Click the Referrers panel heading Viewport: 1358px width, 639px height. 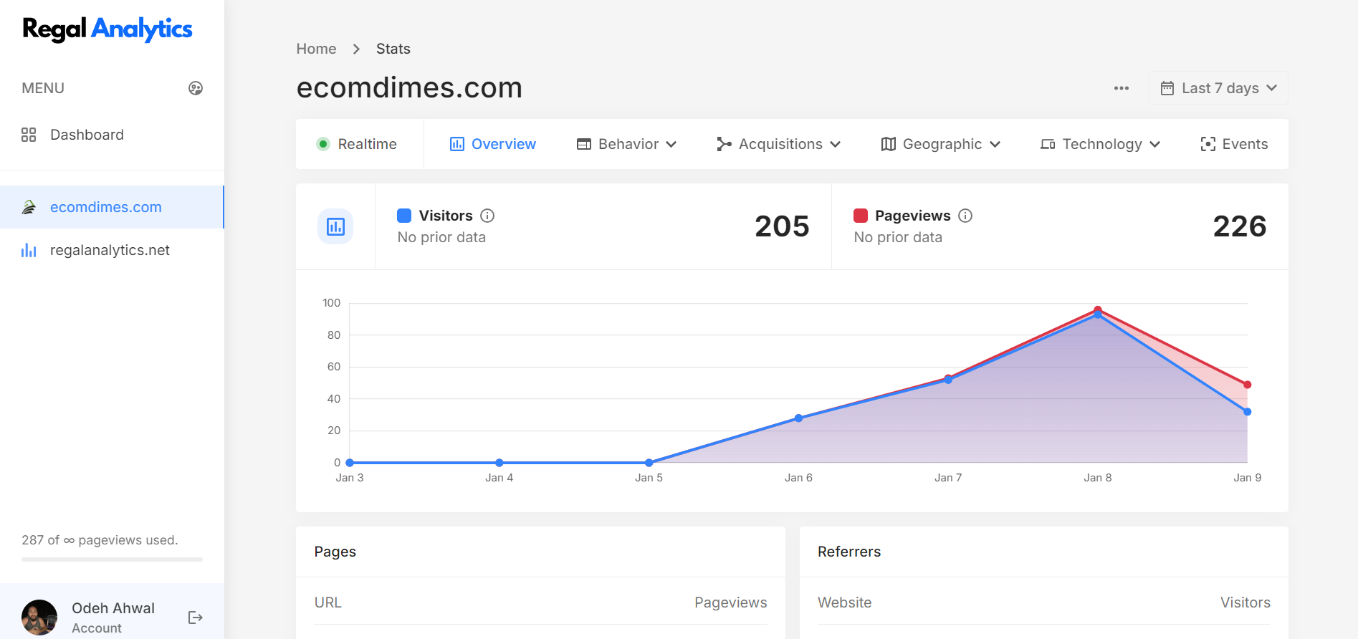[x=849, y=552]
